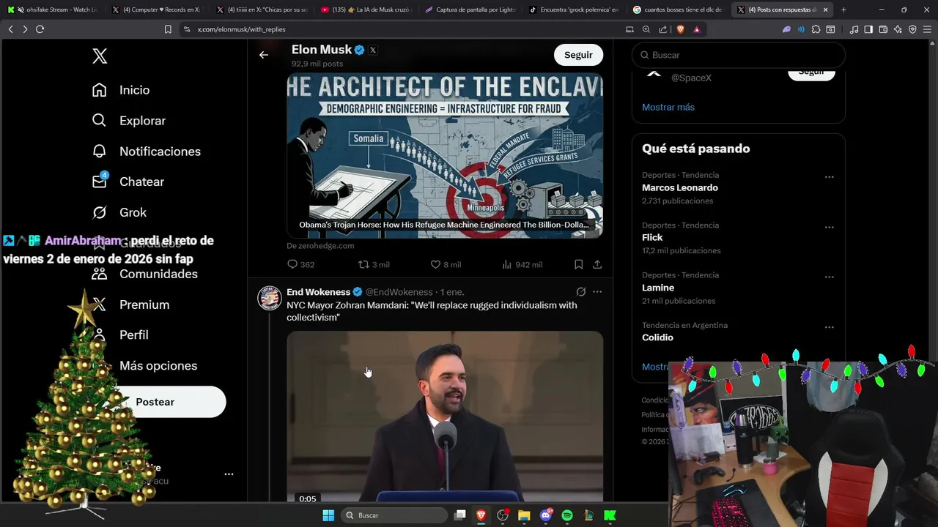Open options for Marcos Leonardo trend
The height and width of the screenshot is (527, 938).
point(830,177)
